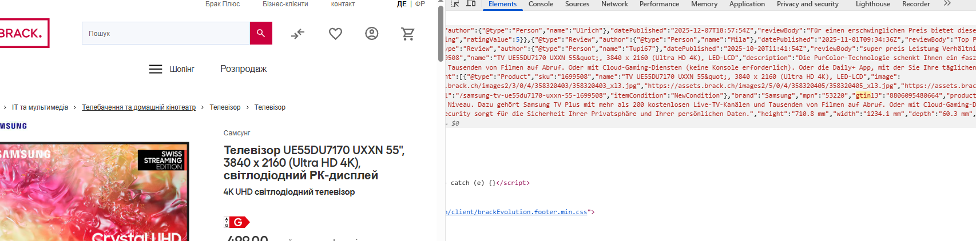Open the Розпродаж menu item

coord(244,69)
